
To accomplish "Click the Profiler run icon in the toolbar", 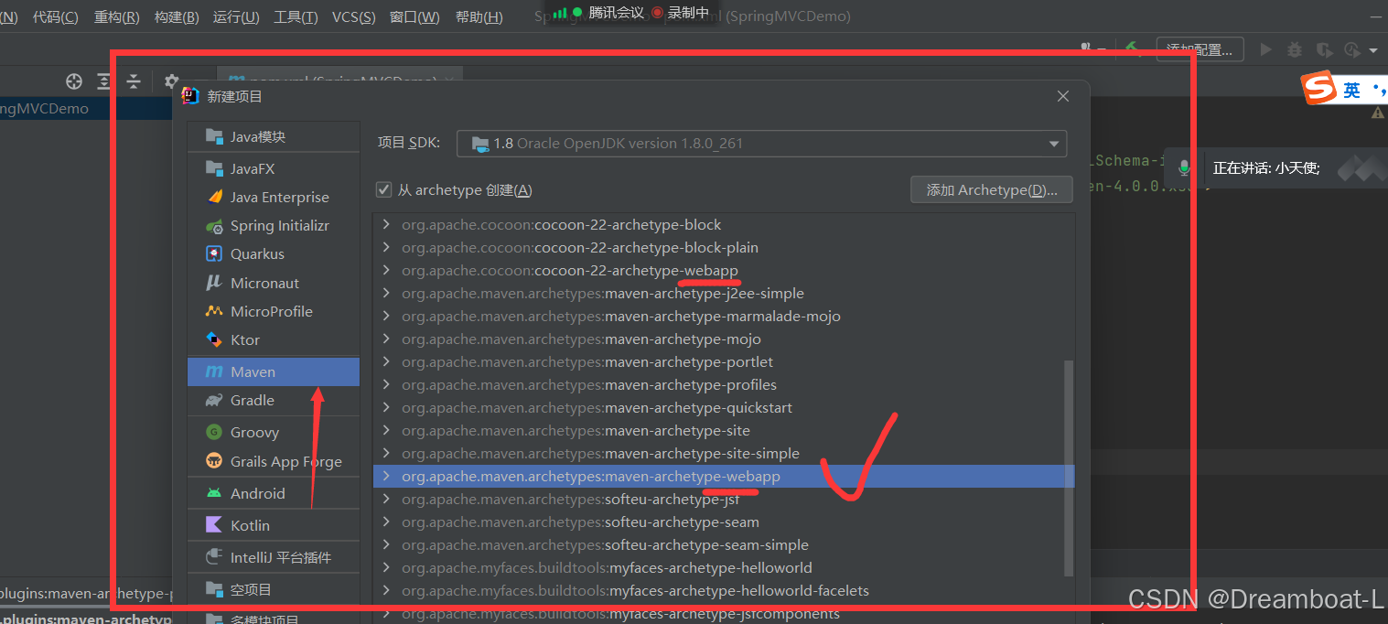I will coord(1351,49).
